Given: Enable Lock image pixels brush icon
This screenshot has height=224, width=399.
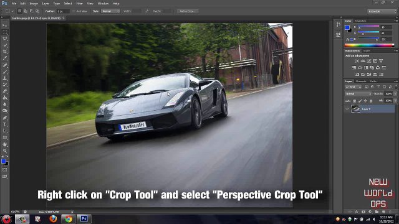Looking at the screenshot, I should (x=360, y=101).
